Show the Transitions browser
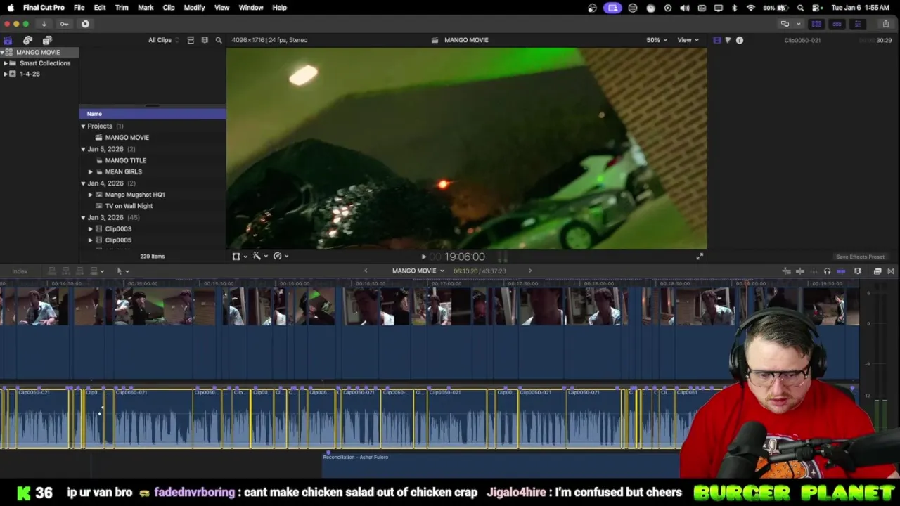Viewport: 900px width, 506px height. click(891, 271)
